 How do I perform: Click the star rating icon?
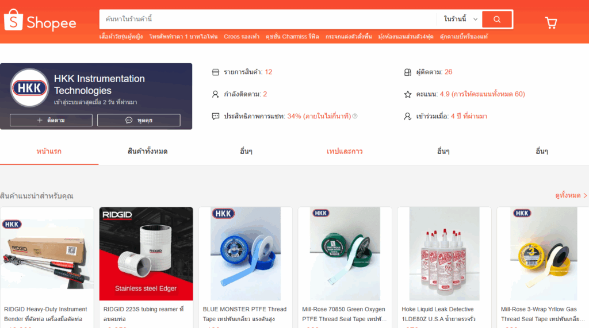pyautogui.click(x=408, y=94)
